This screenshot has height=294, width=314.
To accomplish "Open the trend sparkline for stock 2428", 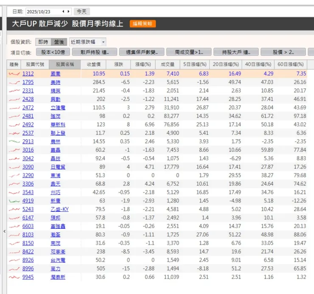I will click(x=14, y=99).
